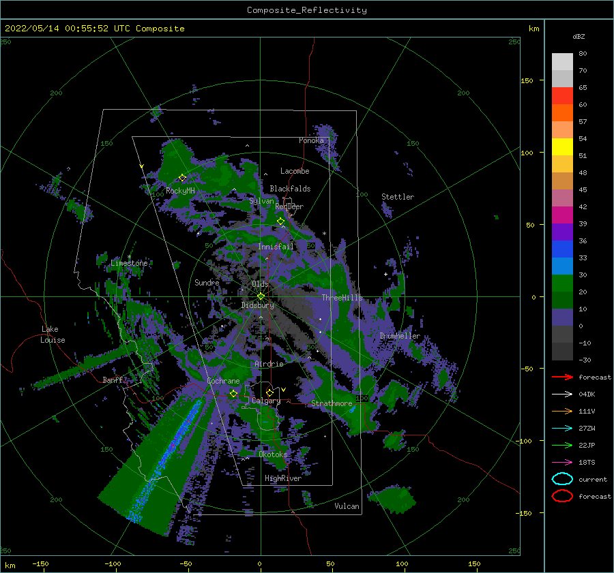614x573 pixels.
Task: Pick the light gray 70-80 dBZ swatch
Action: [x=562, y=62]
